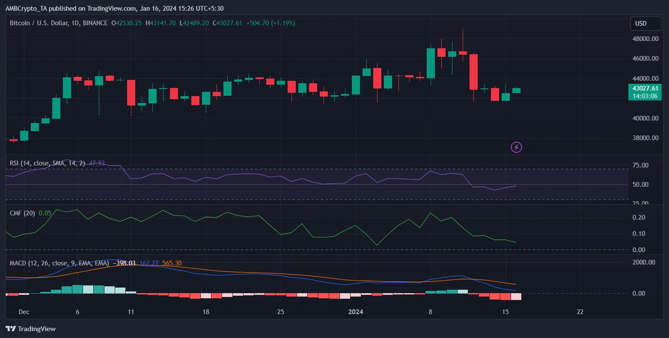Click the RSI 75.00 scale label
The image size is (669, 338).
641,165
